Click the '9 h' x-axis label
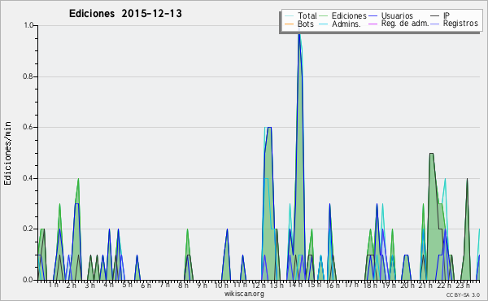The height and width of the screenshot is (301, 488). 202,285
